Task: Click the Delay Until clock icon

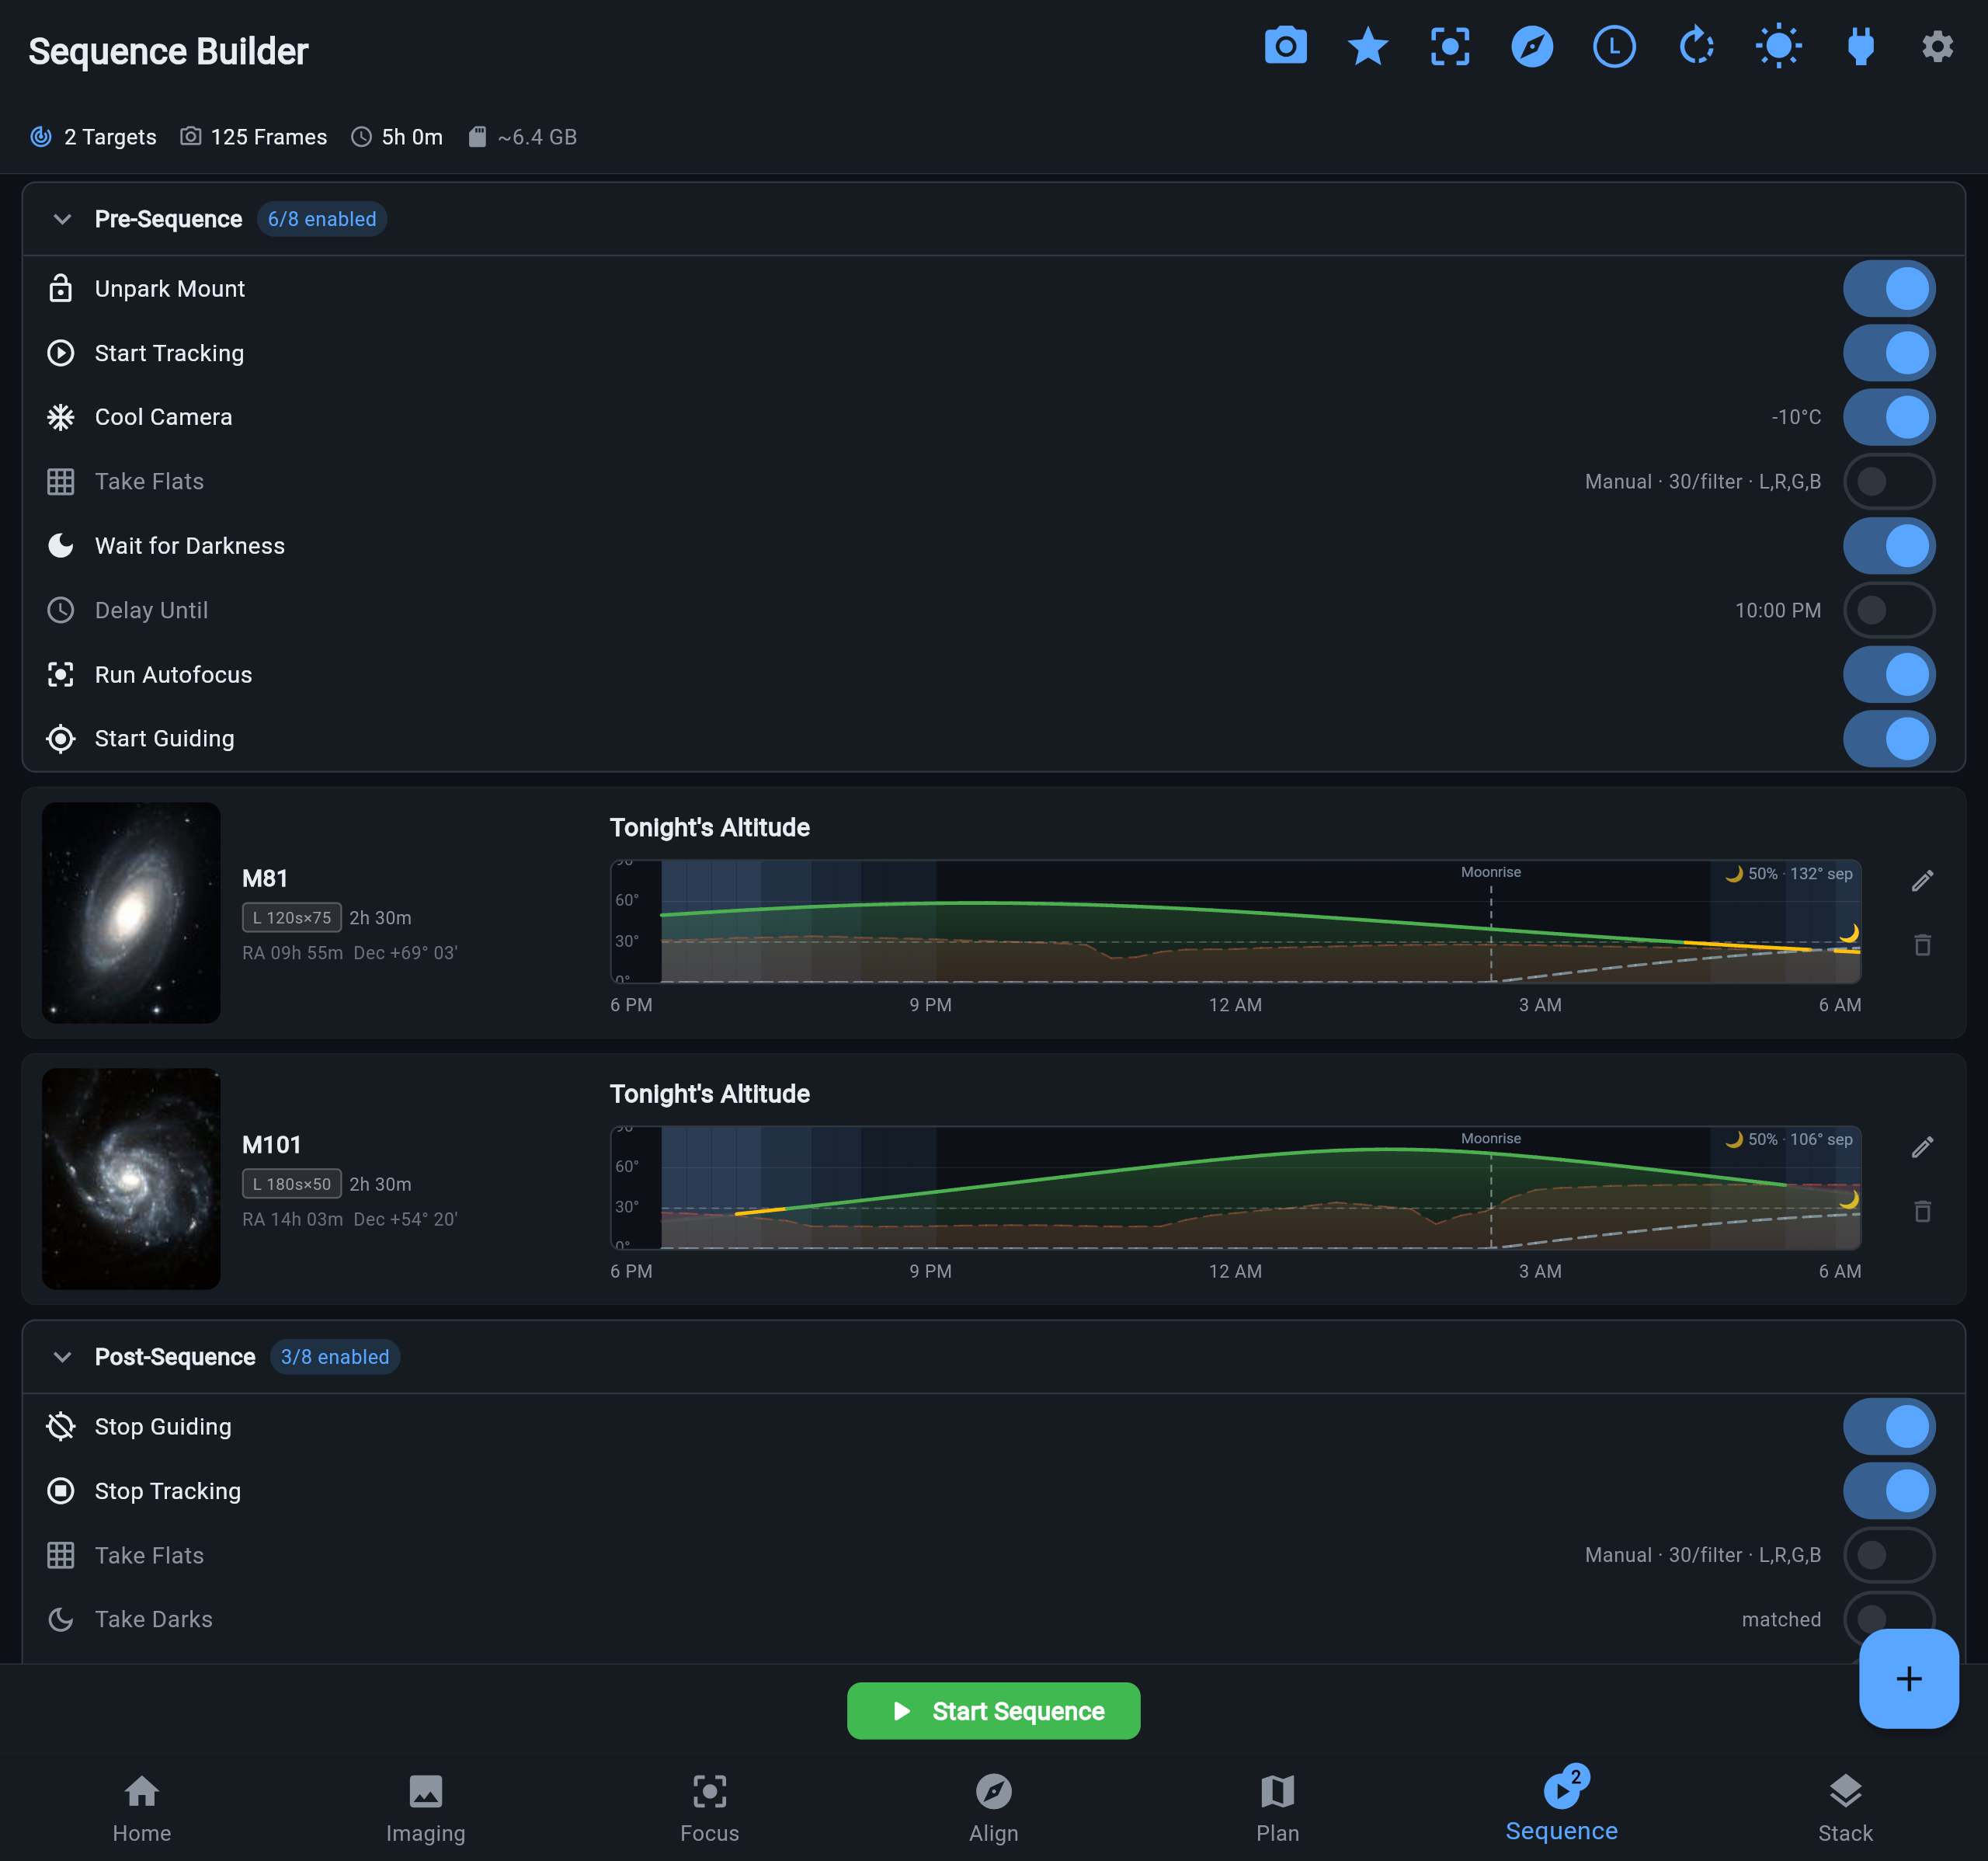Action: tap(61, 610)
